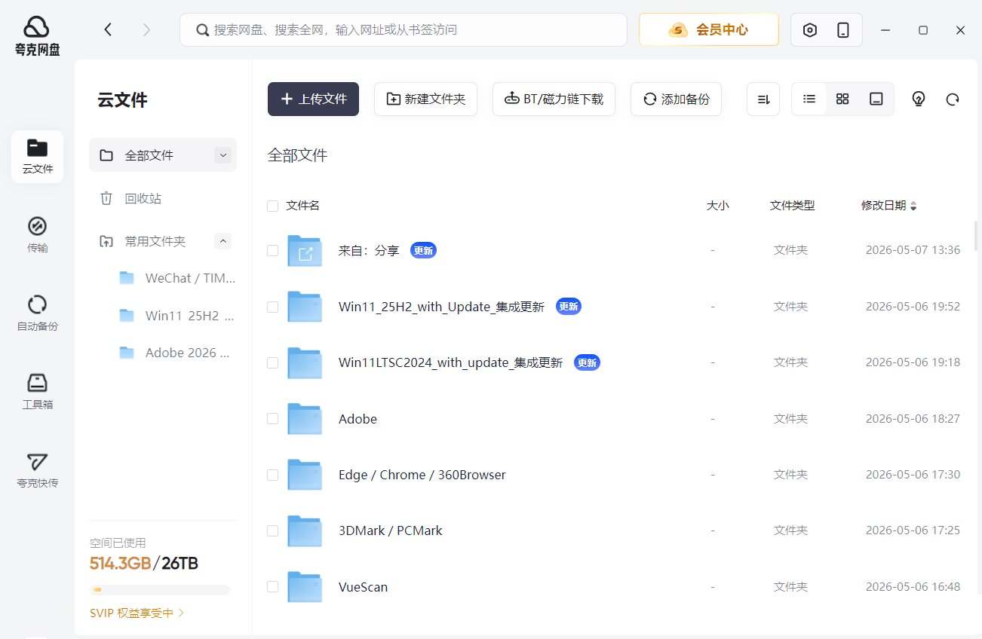982x639 pixels.
Task: Switch to large preview view
Action: [876, 99]
